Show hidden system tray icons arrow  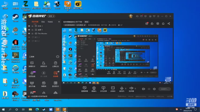[181, 110]
